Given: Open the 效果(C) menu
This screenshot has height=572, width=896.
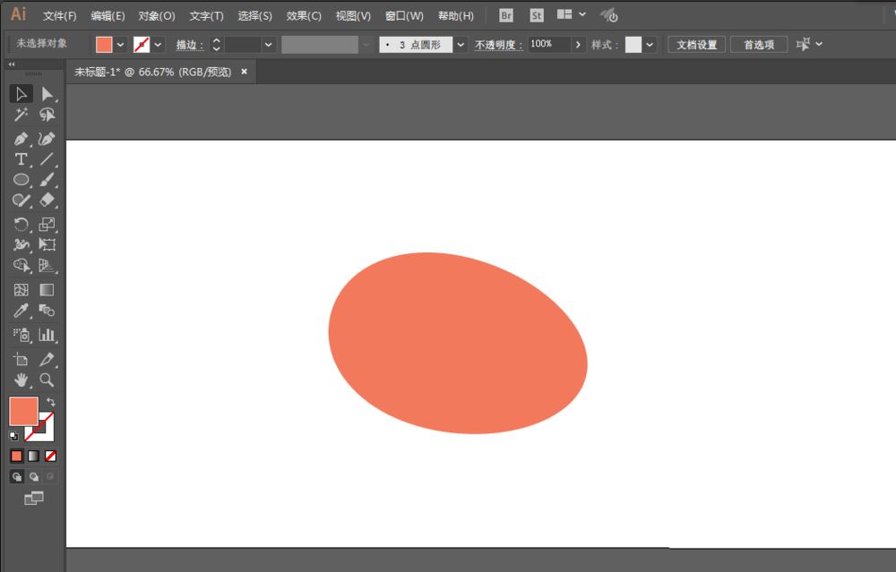Looking at the screenshot, I should click(304, 16).
